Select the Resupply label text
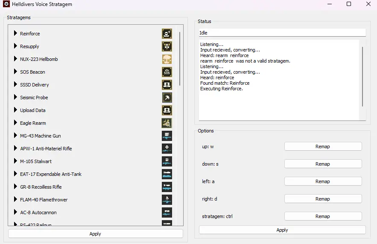The image size is (377, 244). pos(29,46)
